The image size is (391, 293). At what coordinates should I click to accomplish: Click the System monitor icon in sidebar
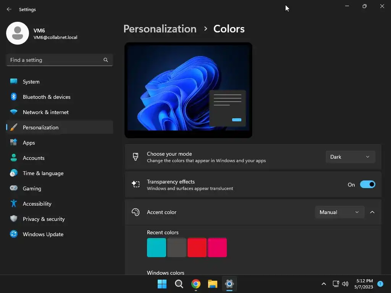[x=14, y=82]
